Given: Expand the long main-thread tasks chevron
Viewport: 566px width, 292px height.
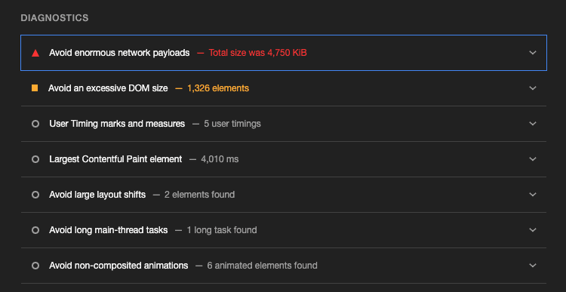Looking at the screenshot, I should pos(533,229).
